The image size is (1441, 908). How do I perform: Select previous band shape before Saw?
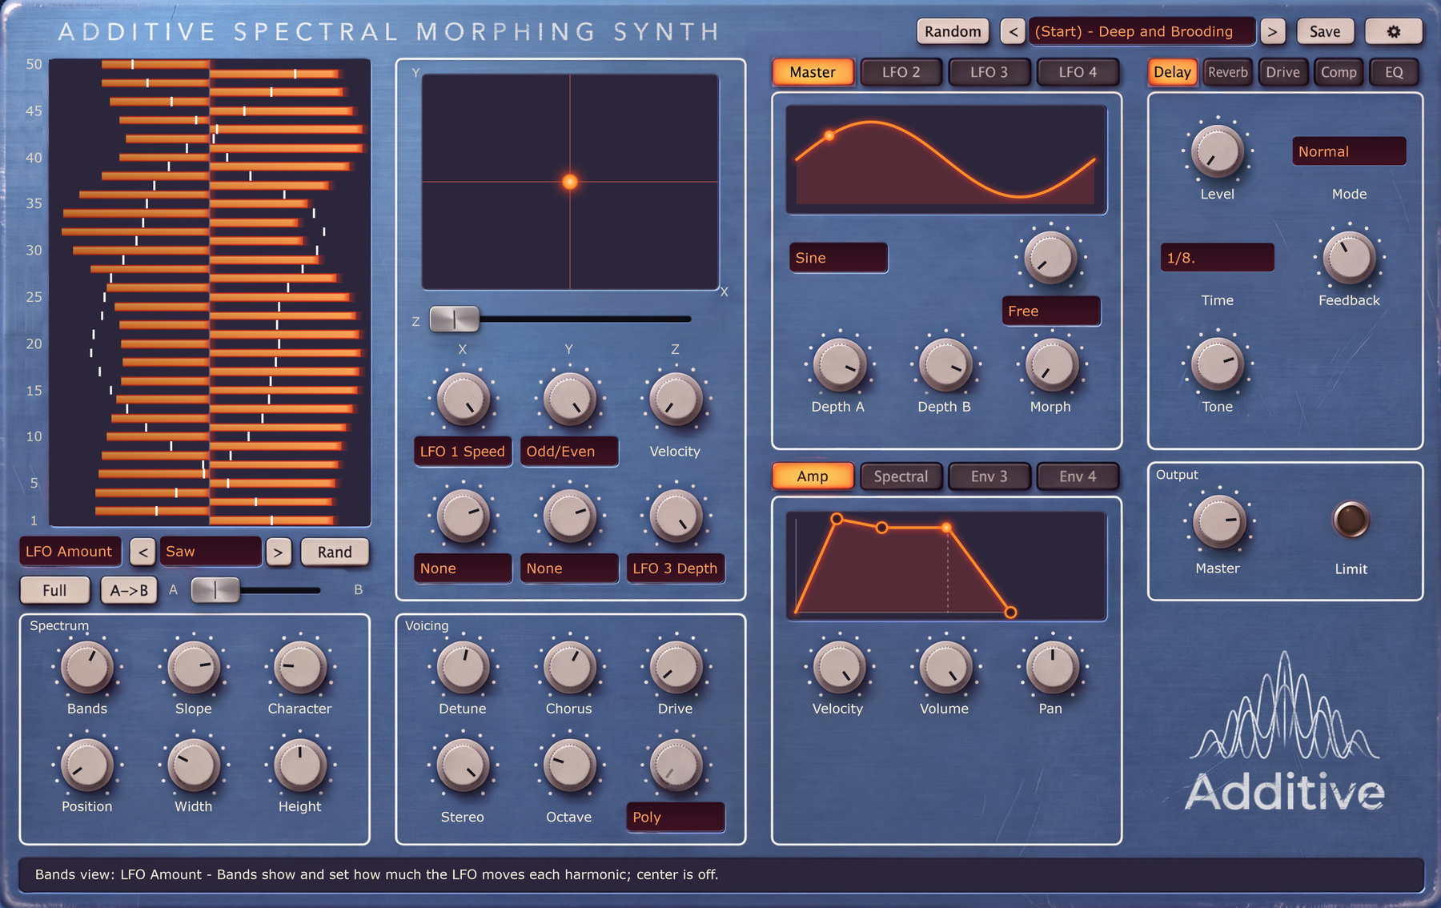[142, 552]
